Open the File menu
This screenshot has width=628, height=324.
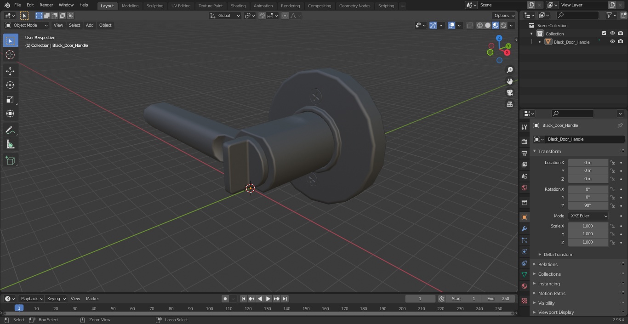click(x=17, y=5)
